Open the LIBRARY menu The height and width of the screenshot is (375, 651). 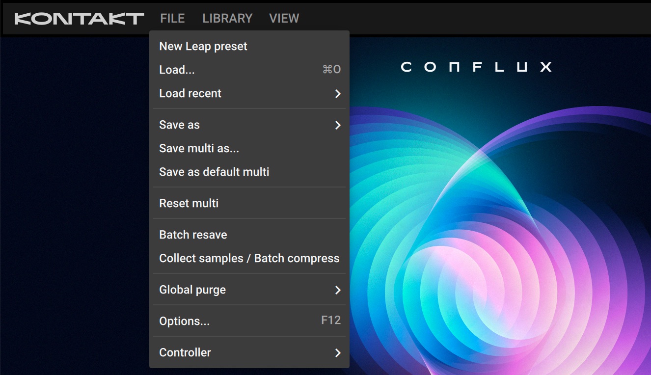pyautogui.click(x=227, y=19)
